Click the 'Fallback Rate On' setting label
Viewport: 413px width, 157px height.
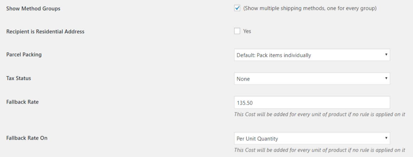(x=27, y=138)
